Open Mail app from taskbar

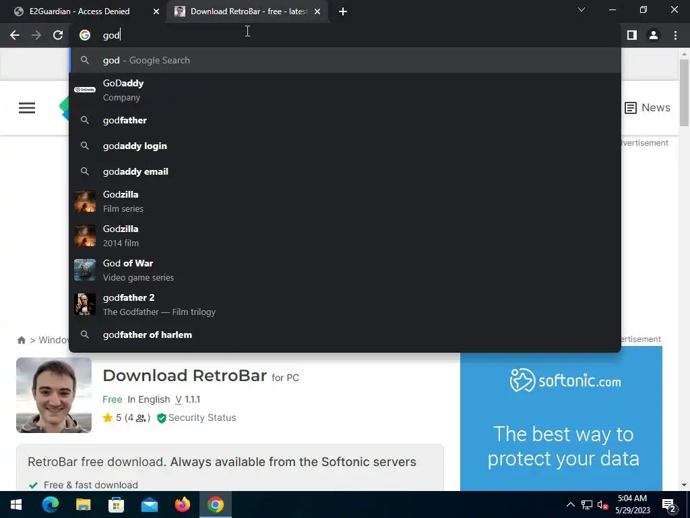[149, 505]
